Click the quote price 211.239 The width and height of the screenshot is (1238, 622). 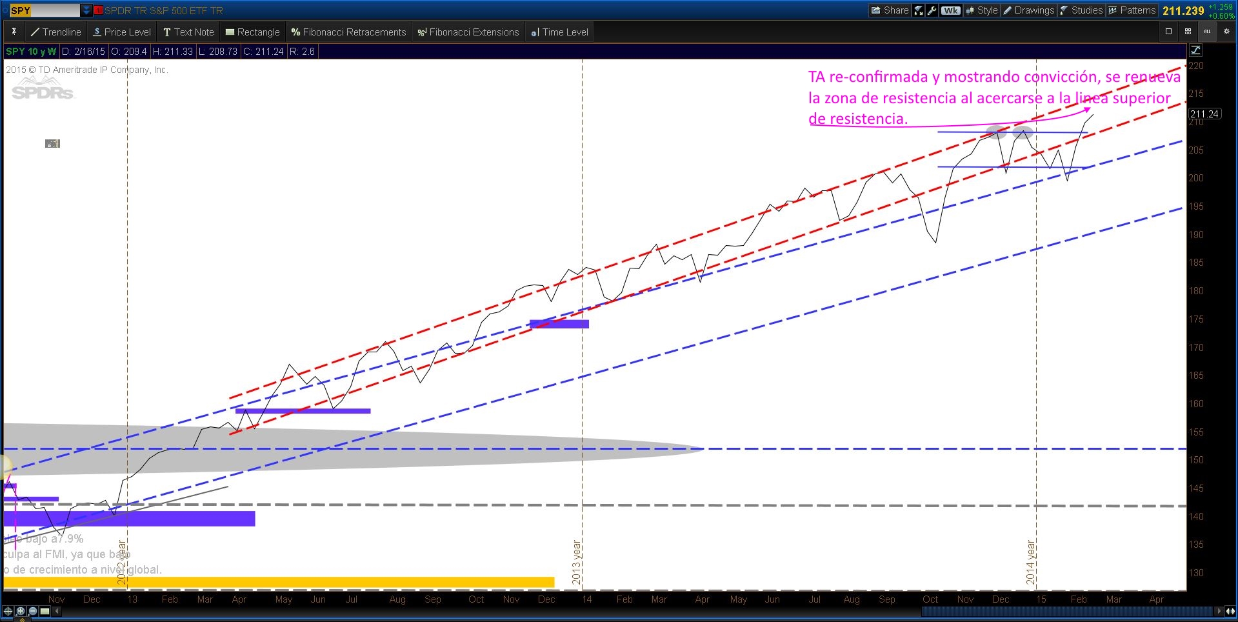(x=1183, y=10)
